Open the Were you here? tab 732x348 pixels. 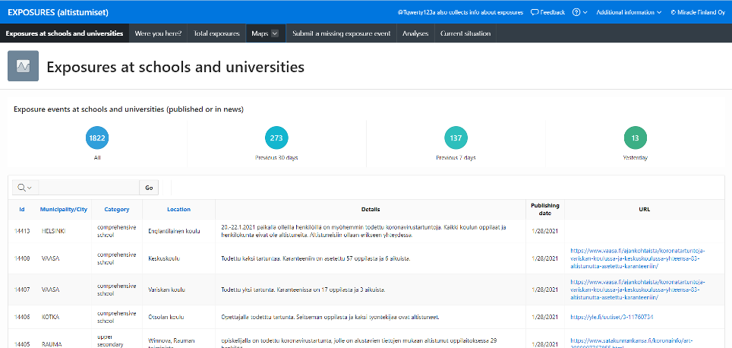pos(158,33)
